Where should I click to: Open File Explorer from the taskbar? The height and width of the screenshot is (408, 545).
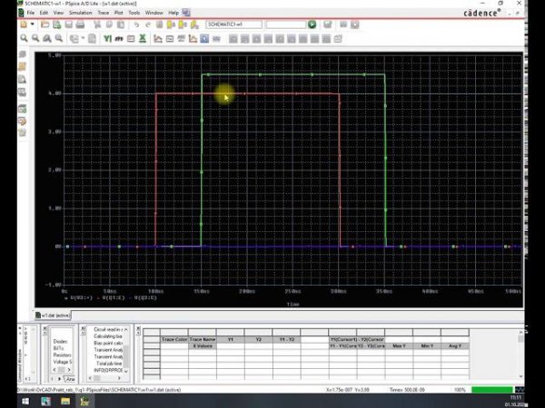65,401
